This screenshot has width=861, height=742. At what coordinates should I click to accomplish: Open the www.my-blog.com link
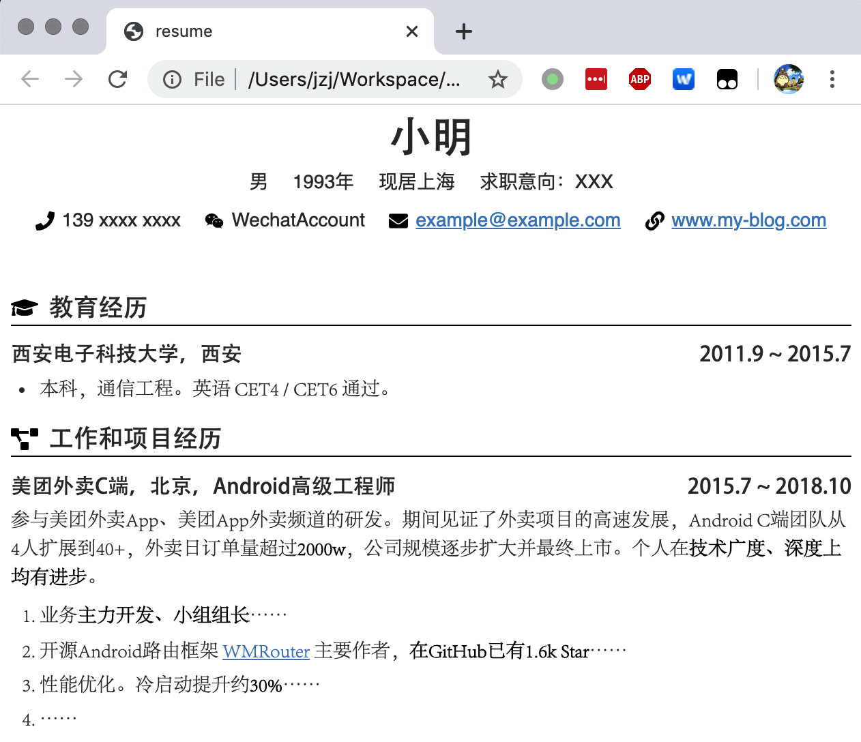pos(749,220)
